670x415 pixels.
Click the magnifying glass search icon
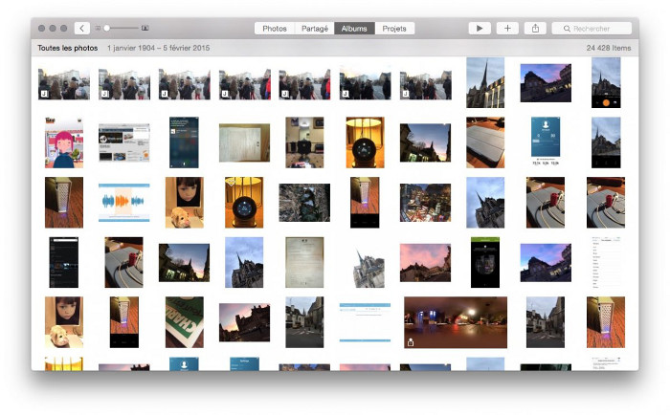pos(567,29)
